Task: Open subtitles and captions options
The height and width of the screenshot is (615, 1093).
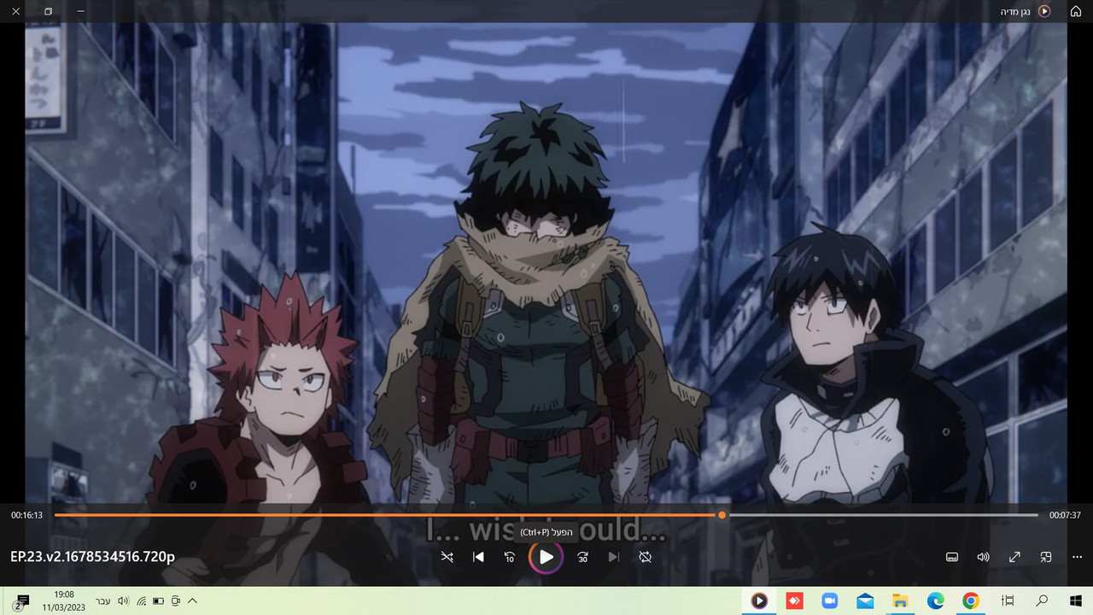Action: 952,557
